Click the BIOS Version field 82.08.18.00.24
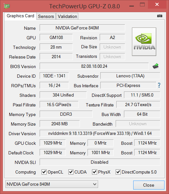 94,66
